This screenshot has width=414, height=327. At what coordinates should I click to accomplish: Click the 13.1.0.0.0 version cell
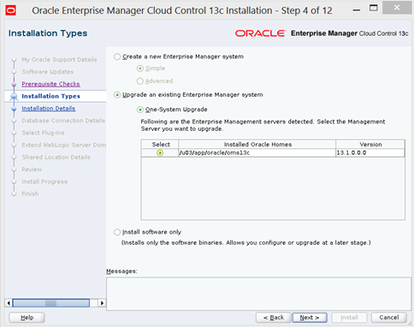(x=370, y=153)
